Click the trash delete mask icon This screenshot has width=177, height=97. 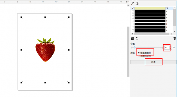click(174, 38)
